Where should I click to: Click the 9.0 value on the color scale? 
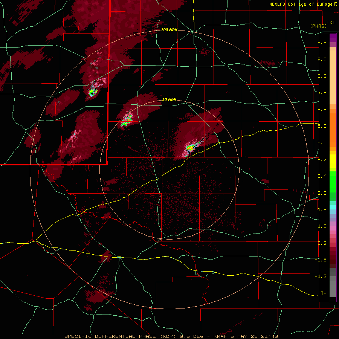322,59
